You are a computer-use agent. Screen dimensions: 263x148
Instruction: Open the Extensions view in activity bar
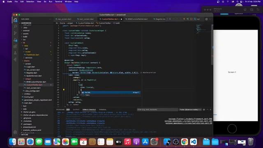click(x=15, y=46)
